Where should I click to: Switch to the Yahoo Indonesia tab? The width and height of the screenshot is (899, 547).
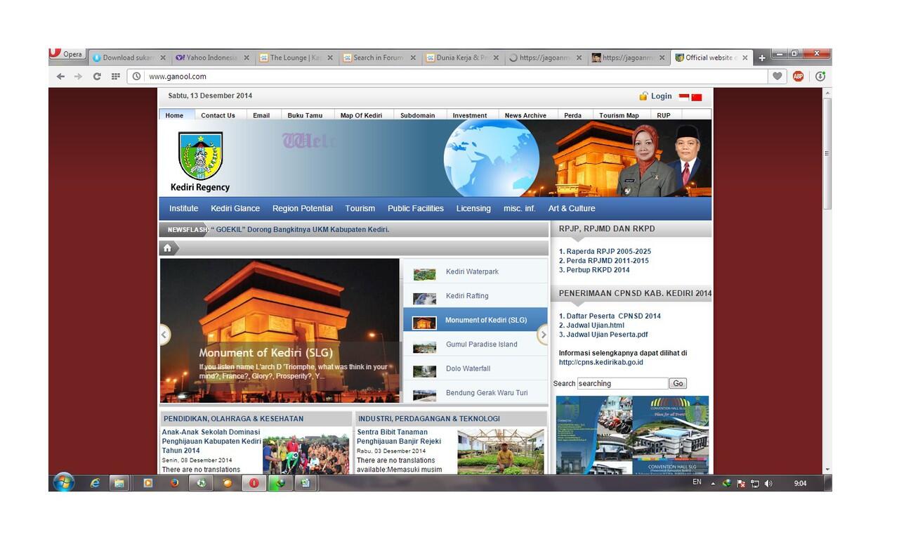point(212,58)
